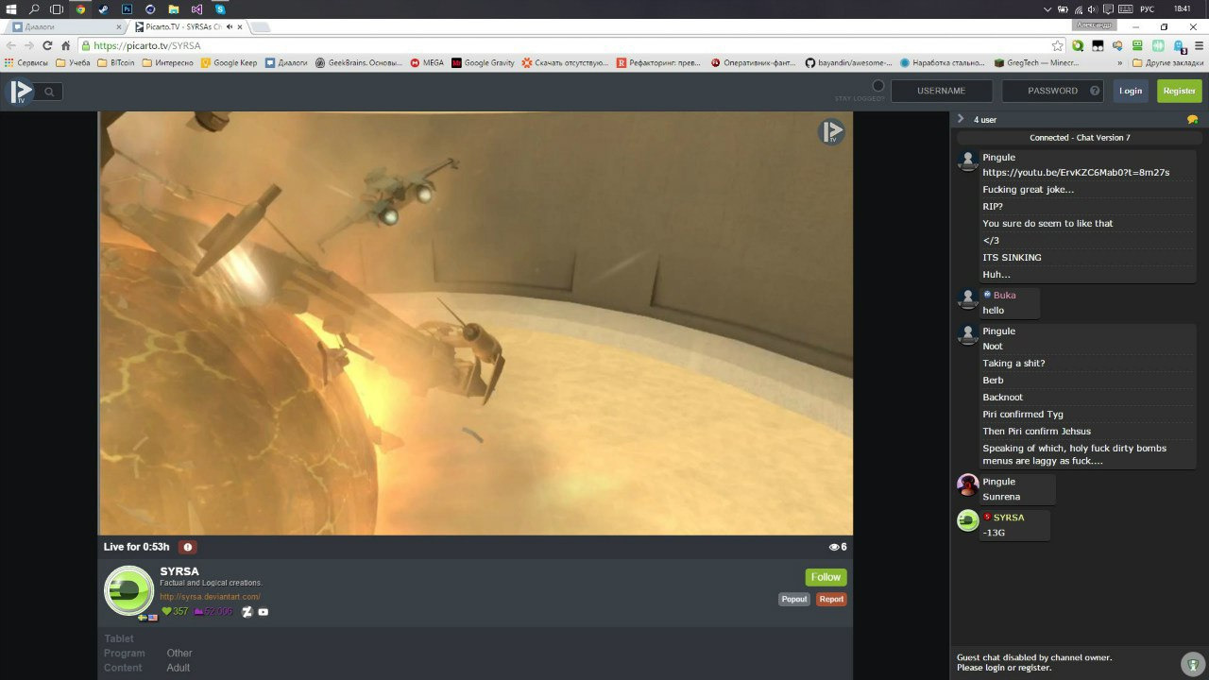Image resolution: width=1209 pixels, height=680 pixels.
Task: Click the live stream video player
Action: pos(476,323)
